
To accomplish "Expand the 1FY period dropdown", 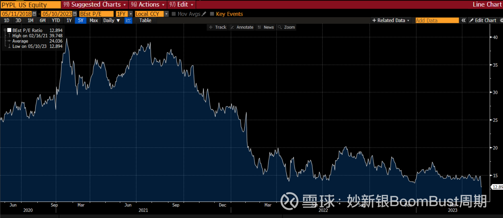I will [x=131, y=14].
